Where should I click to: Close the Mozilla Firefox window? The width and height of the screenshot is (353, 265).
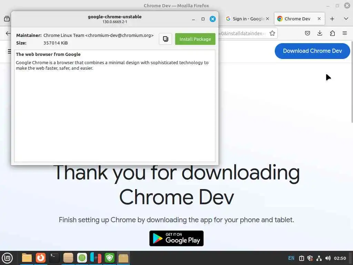click(x=347, y=6)
